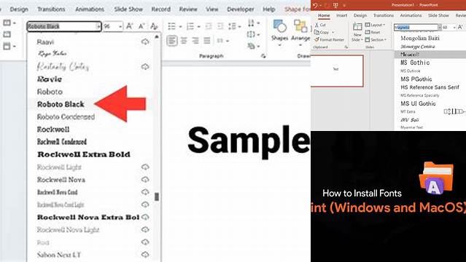Click the Increase Font Size icon

(130, 26)
